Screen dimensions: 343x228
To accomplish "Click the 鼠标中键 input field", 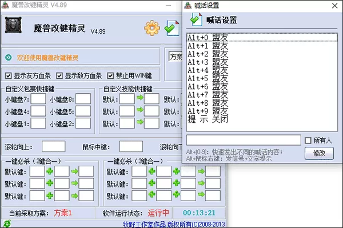I will pyautogui.click(x=131, y=146).
